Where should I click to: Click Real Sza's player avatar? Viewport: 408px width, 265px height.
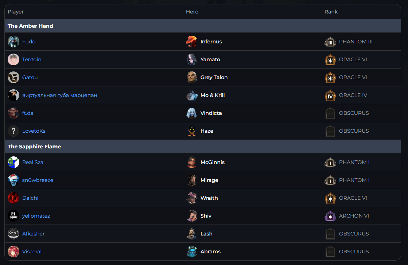[x=13, y=162]
